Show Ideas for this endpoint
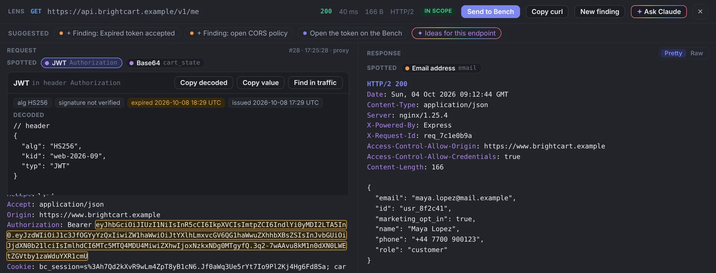 coord(456,33)
